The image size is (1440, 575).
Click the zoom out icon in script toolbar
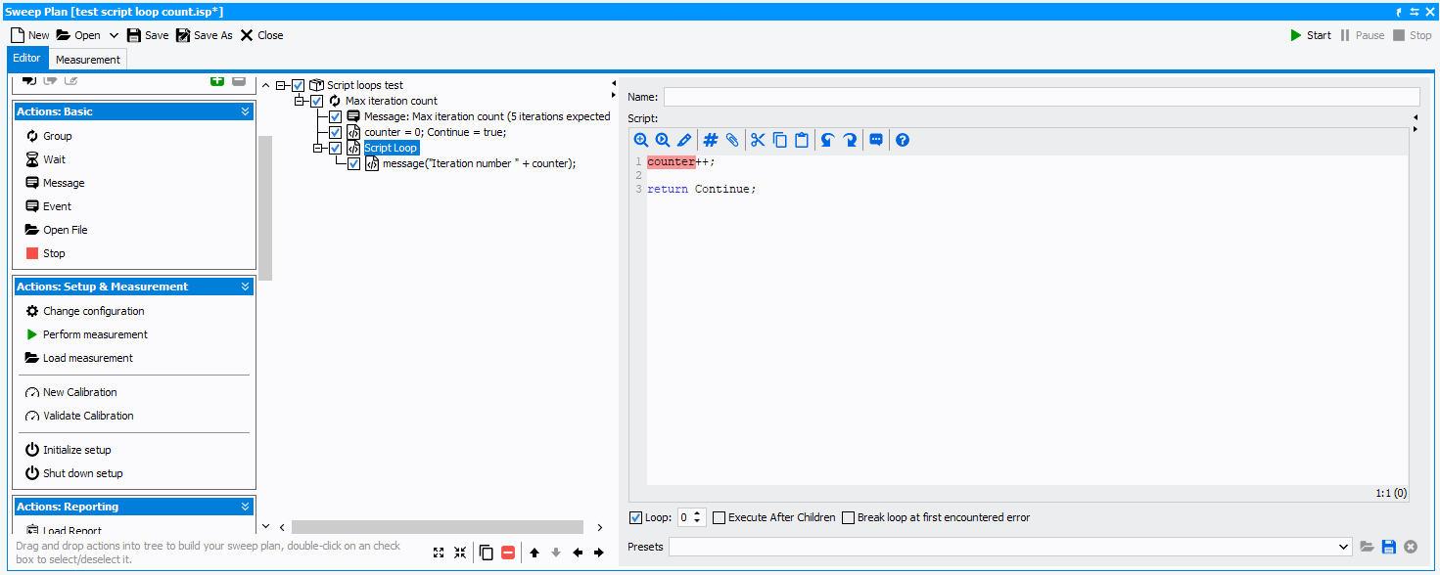pyautogui.click(x=663, y=140)
